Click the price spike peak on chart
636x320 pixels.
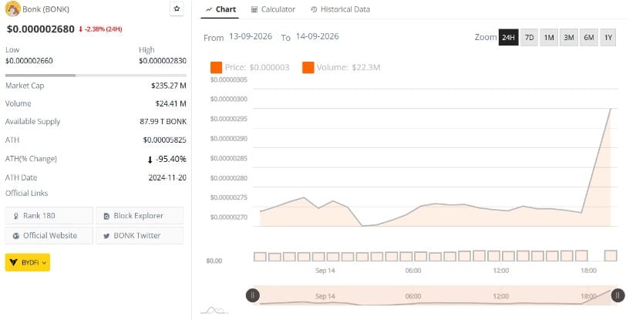click(611, 109)
